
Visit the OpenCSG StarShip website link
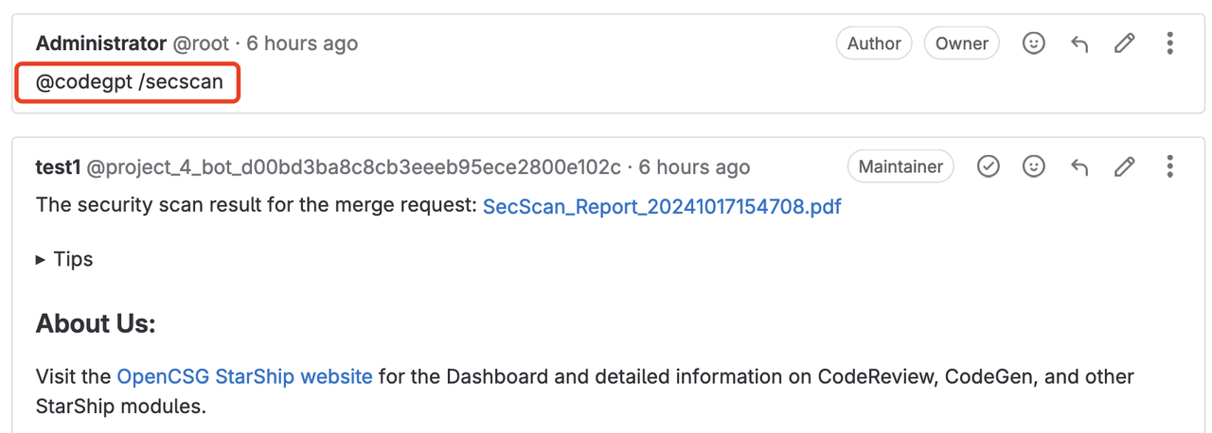(x=244, y=376)
